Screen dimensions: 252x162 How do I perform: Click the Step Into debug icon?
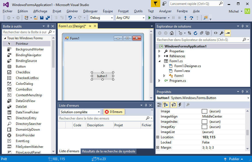[x=185, y=18]
